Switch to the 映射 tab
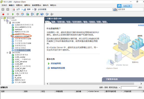Viewport: 144px width, 99px height. pos(104,22)
